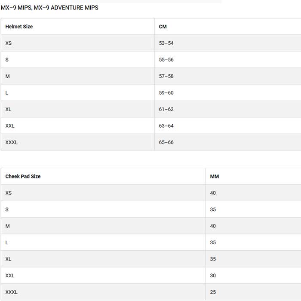Click the MX-9 MIPS, MX-9 ADVENTURE MIPS heading
This screenshot has width=301, height=301.
pyautogui.click(x=49, y=8)
